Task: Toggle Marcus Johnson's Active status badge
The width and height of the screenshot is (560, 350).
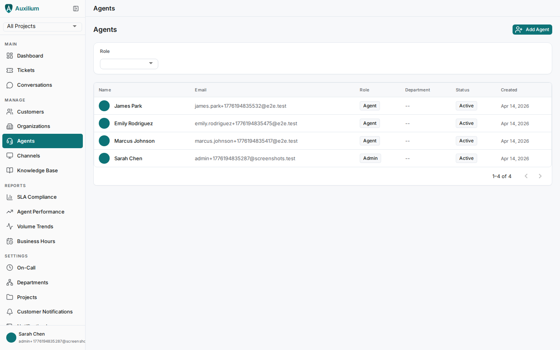Action: click(x=466, y=141)
